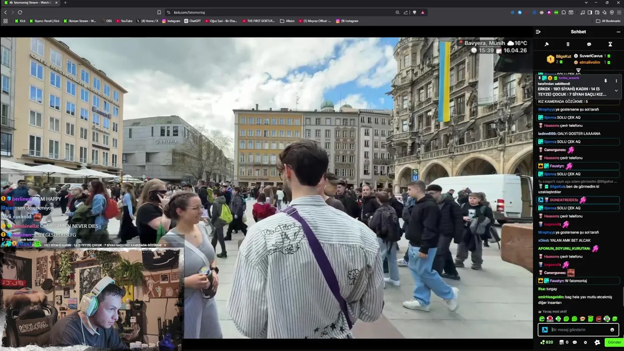This screenshot has width=624, height=351.
Task: Go back in browser
Action: (x=5, y=12)
